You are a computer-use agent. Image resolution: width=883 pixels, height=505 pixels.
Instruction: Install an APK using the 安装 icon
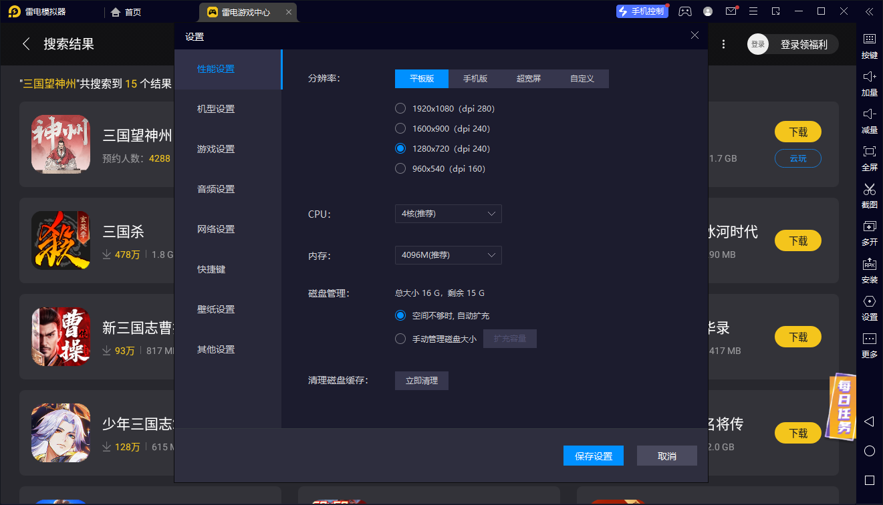coord(869,271)
